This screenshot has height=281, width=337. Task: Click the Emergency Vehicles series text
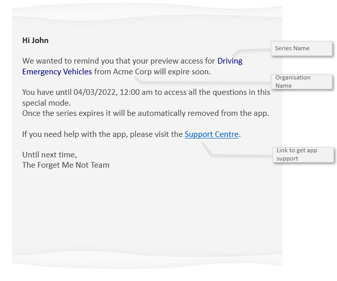click(57, 72)
